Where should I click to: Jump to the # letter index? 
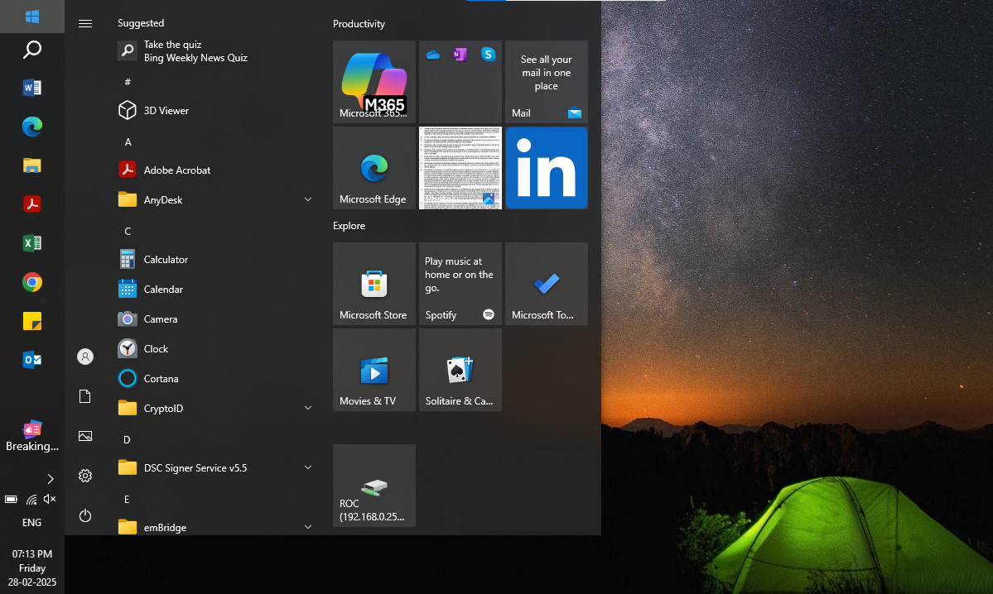point(128,82)
